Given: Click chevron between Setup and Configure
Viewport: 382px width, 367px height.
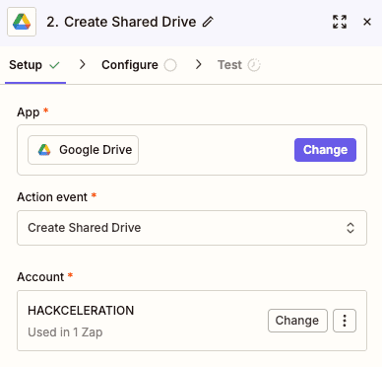Looking at the screenshot, I should (83, 64).
